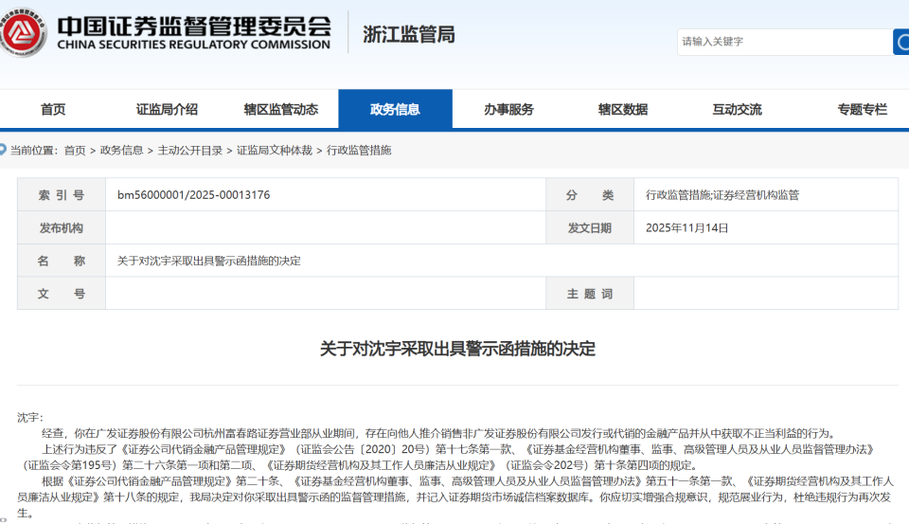Image resolution: width=909 pixels, height=524 pixels.
Task: Click CHINA SECURITIES REGULATORY COMMISSION English text
Action: tap(193, 45)
